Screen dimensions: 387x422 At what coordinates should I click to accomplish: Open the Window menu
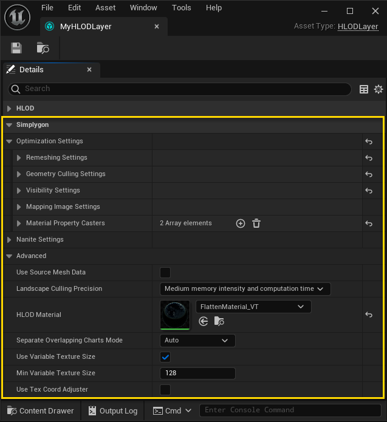pyautogui.click(x=143, y=8)
